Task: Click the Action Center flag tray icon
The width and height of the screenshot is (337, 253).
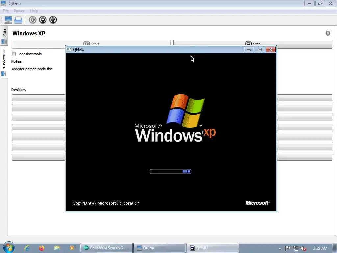Action: pyautogui.click(x=288, y=248)
